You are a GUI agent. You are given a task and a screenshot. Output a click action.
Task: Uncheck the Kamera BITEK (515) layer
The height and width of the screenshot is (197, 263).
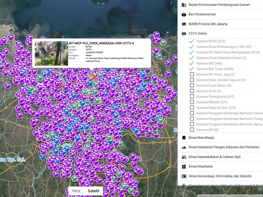coord(192,41)
